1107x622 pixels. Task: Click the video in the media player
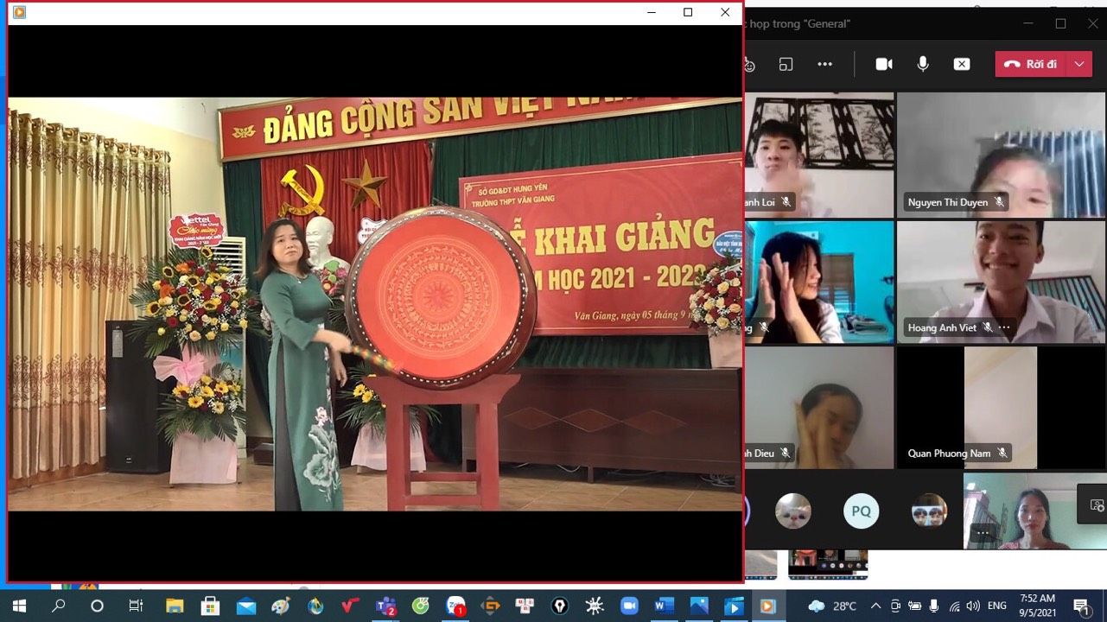pyautogui.click(x=375, y=303)
